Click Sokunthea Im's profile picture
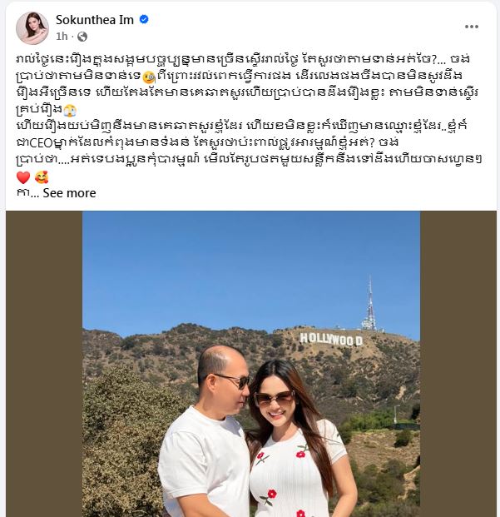This screenshot has width=500, height=517. pyautogui.click(x=32, y=28)
